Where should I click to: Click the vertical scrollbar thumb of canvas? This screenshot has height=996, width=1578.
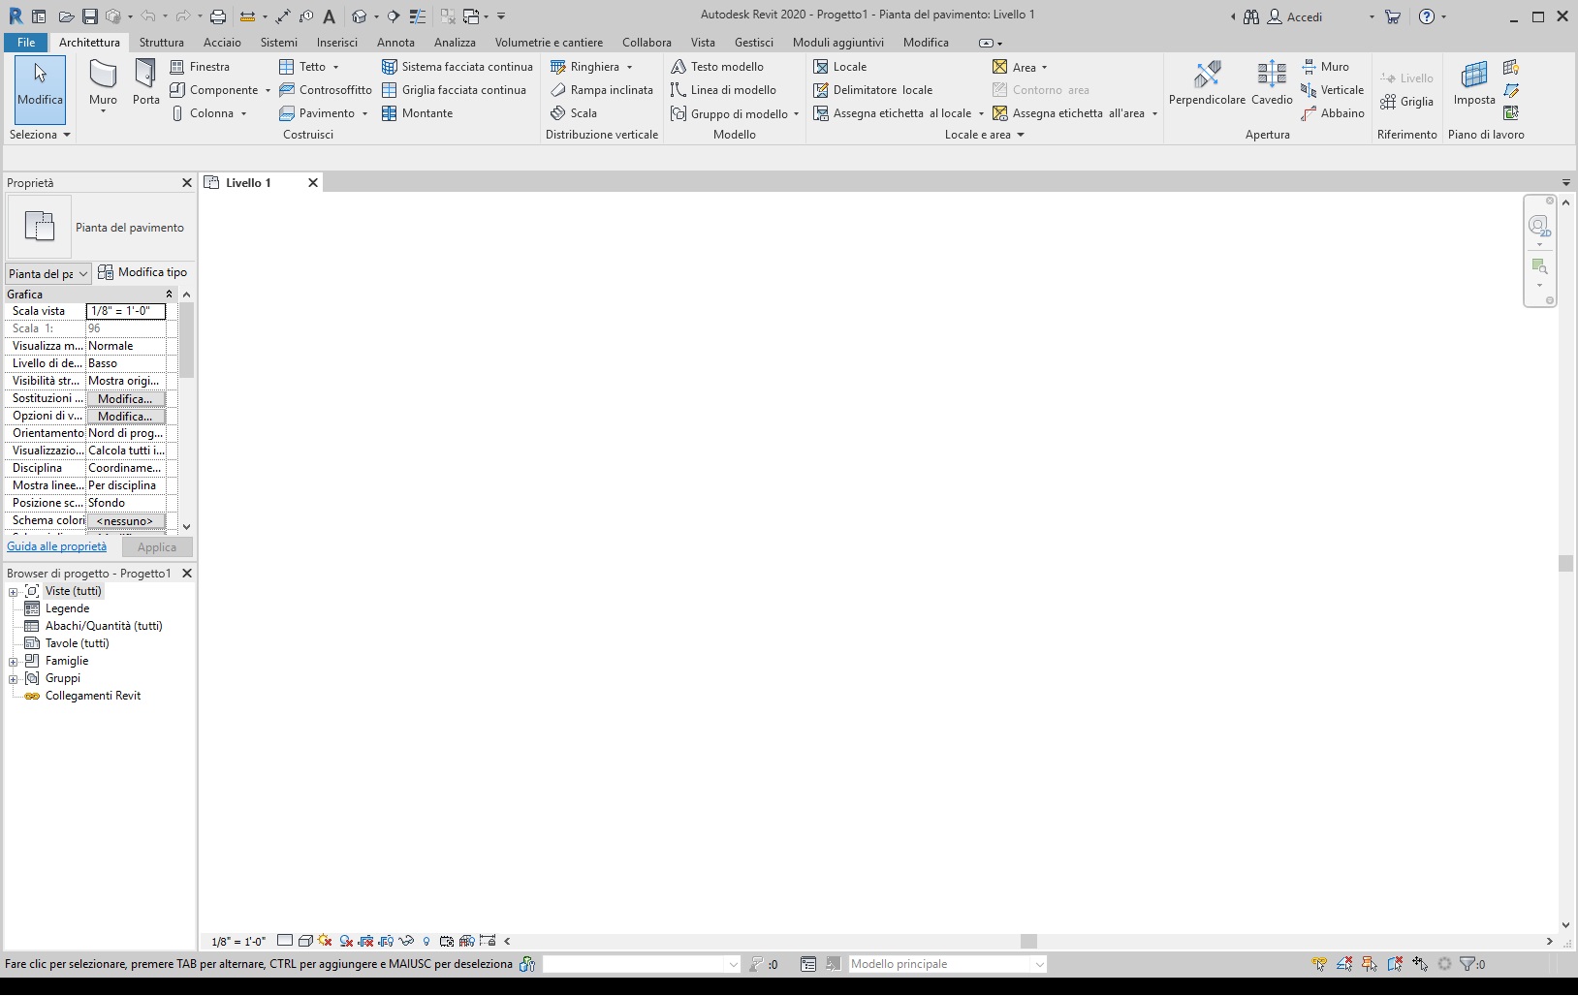[1565, 563]
